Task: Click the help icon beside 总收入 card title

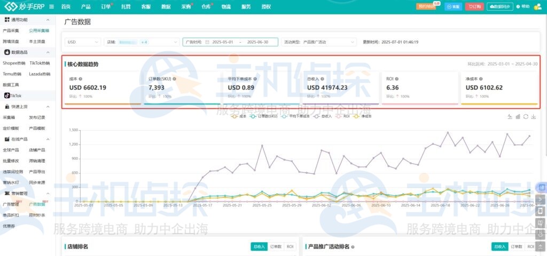Action: click(x=322, y=79)
